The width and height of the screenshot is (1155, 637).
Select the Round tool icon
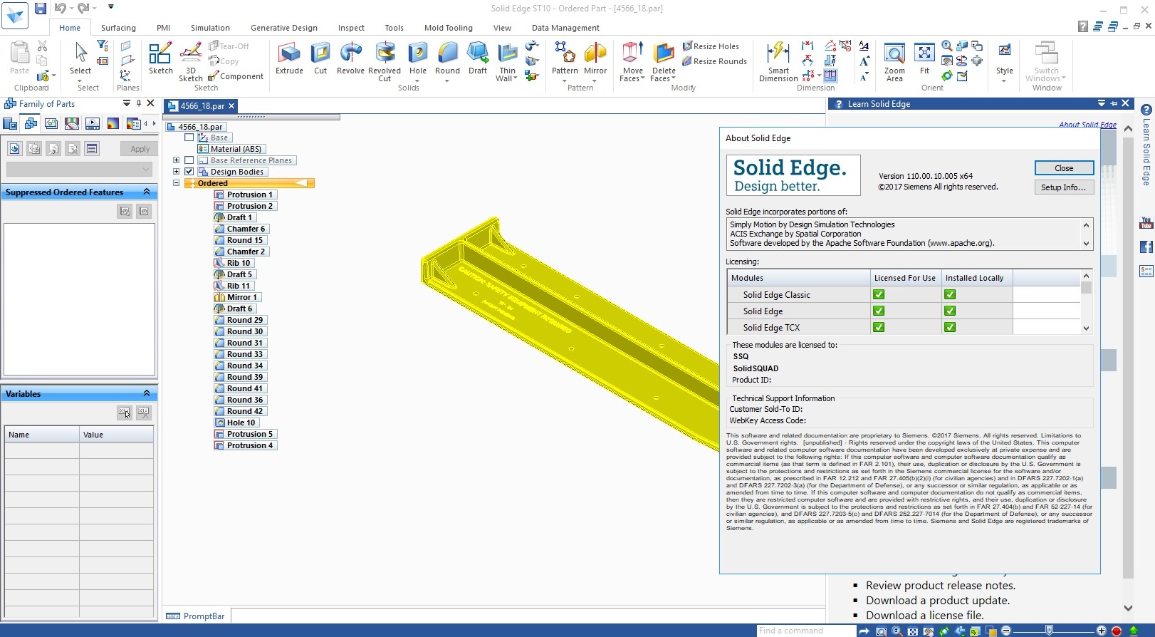(447, 58)
